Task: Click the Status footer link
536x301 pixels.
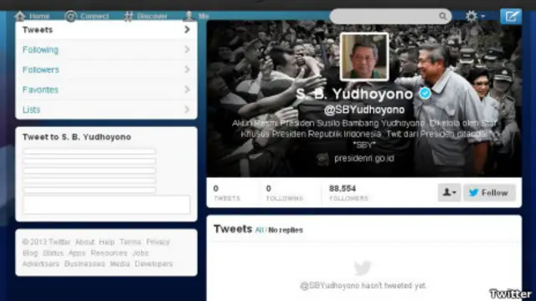Action: point(53,253)
